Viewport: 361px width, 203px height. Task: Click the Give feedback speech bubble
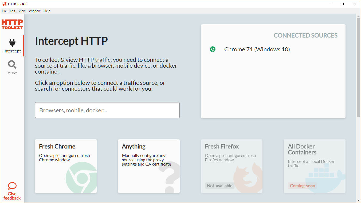pyautogui.click(x=12, y=186)
